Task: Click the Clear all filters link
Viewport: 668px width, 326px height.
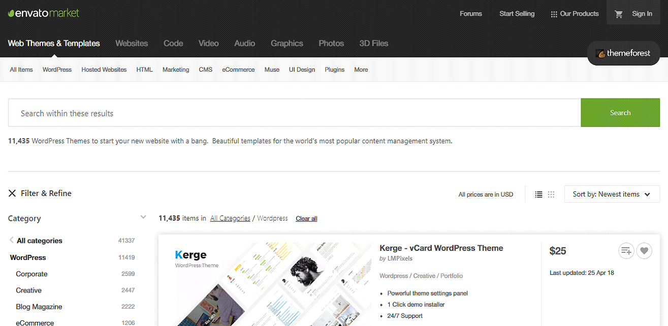Action: 306,218
